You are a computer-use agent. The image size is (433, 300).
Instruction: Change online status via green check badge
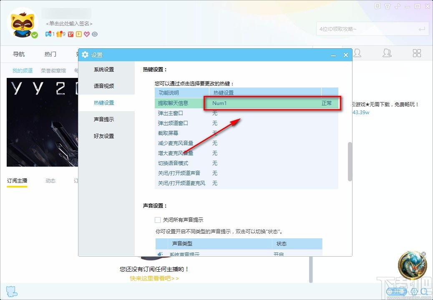35,35
